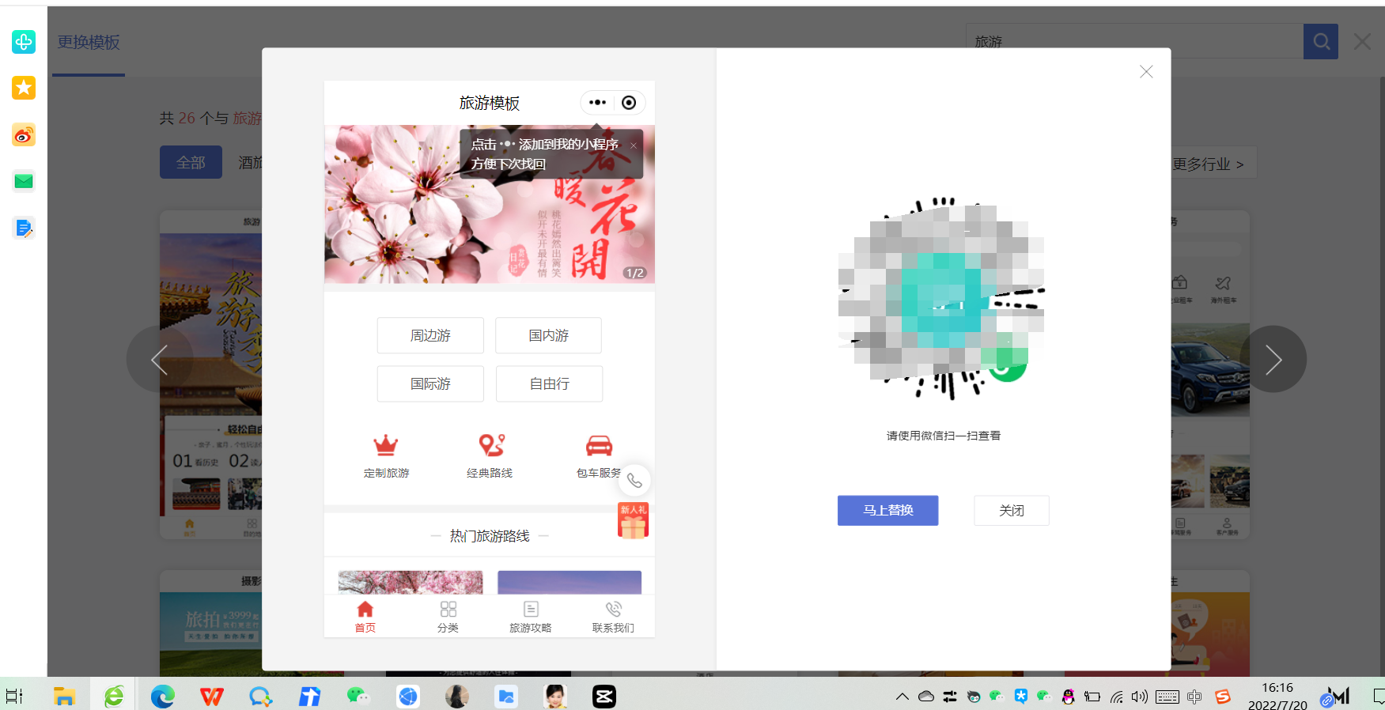Open File Explorer from taskbar
The height and width of the screenshot is (710, 1385).
(x=64, y=697)
